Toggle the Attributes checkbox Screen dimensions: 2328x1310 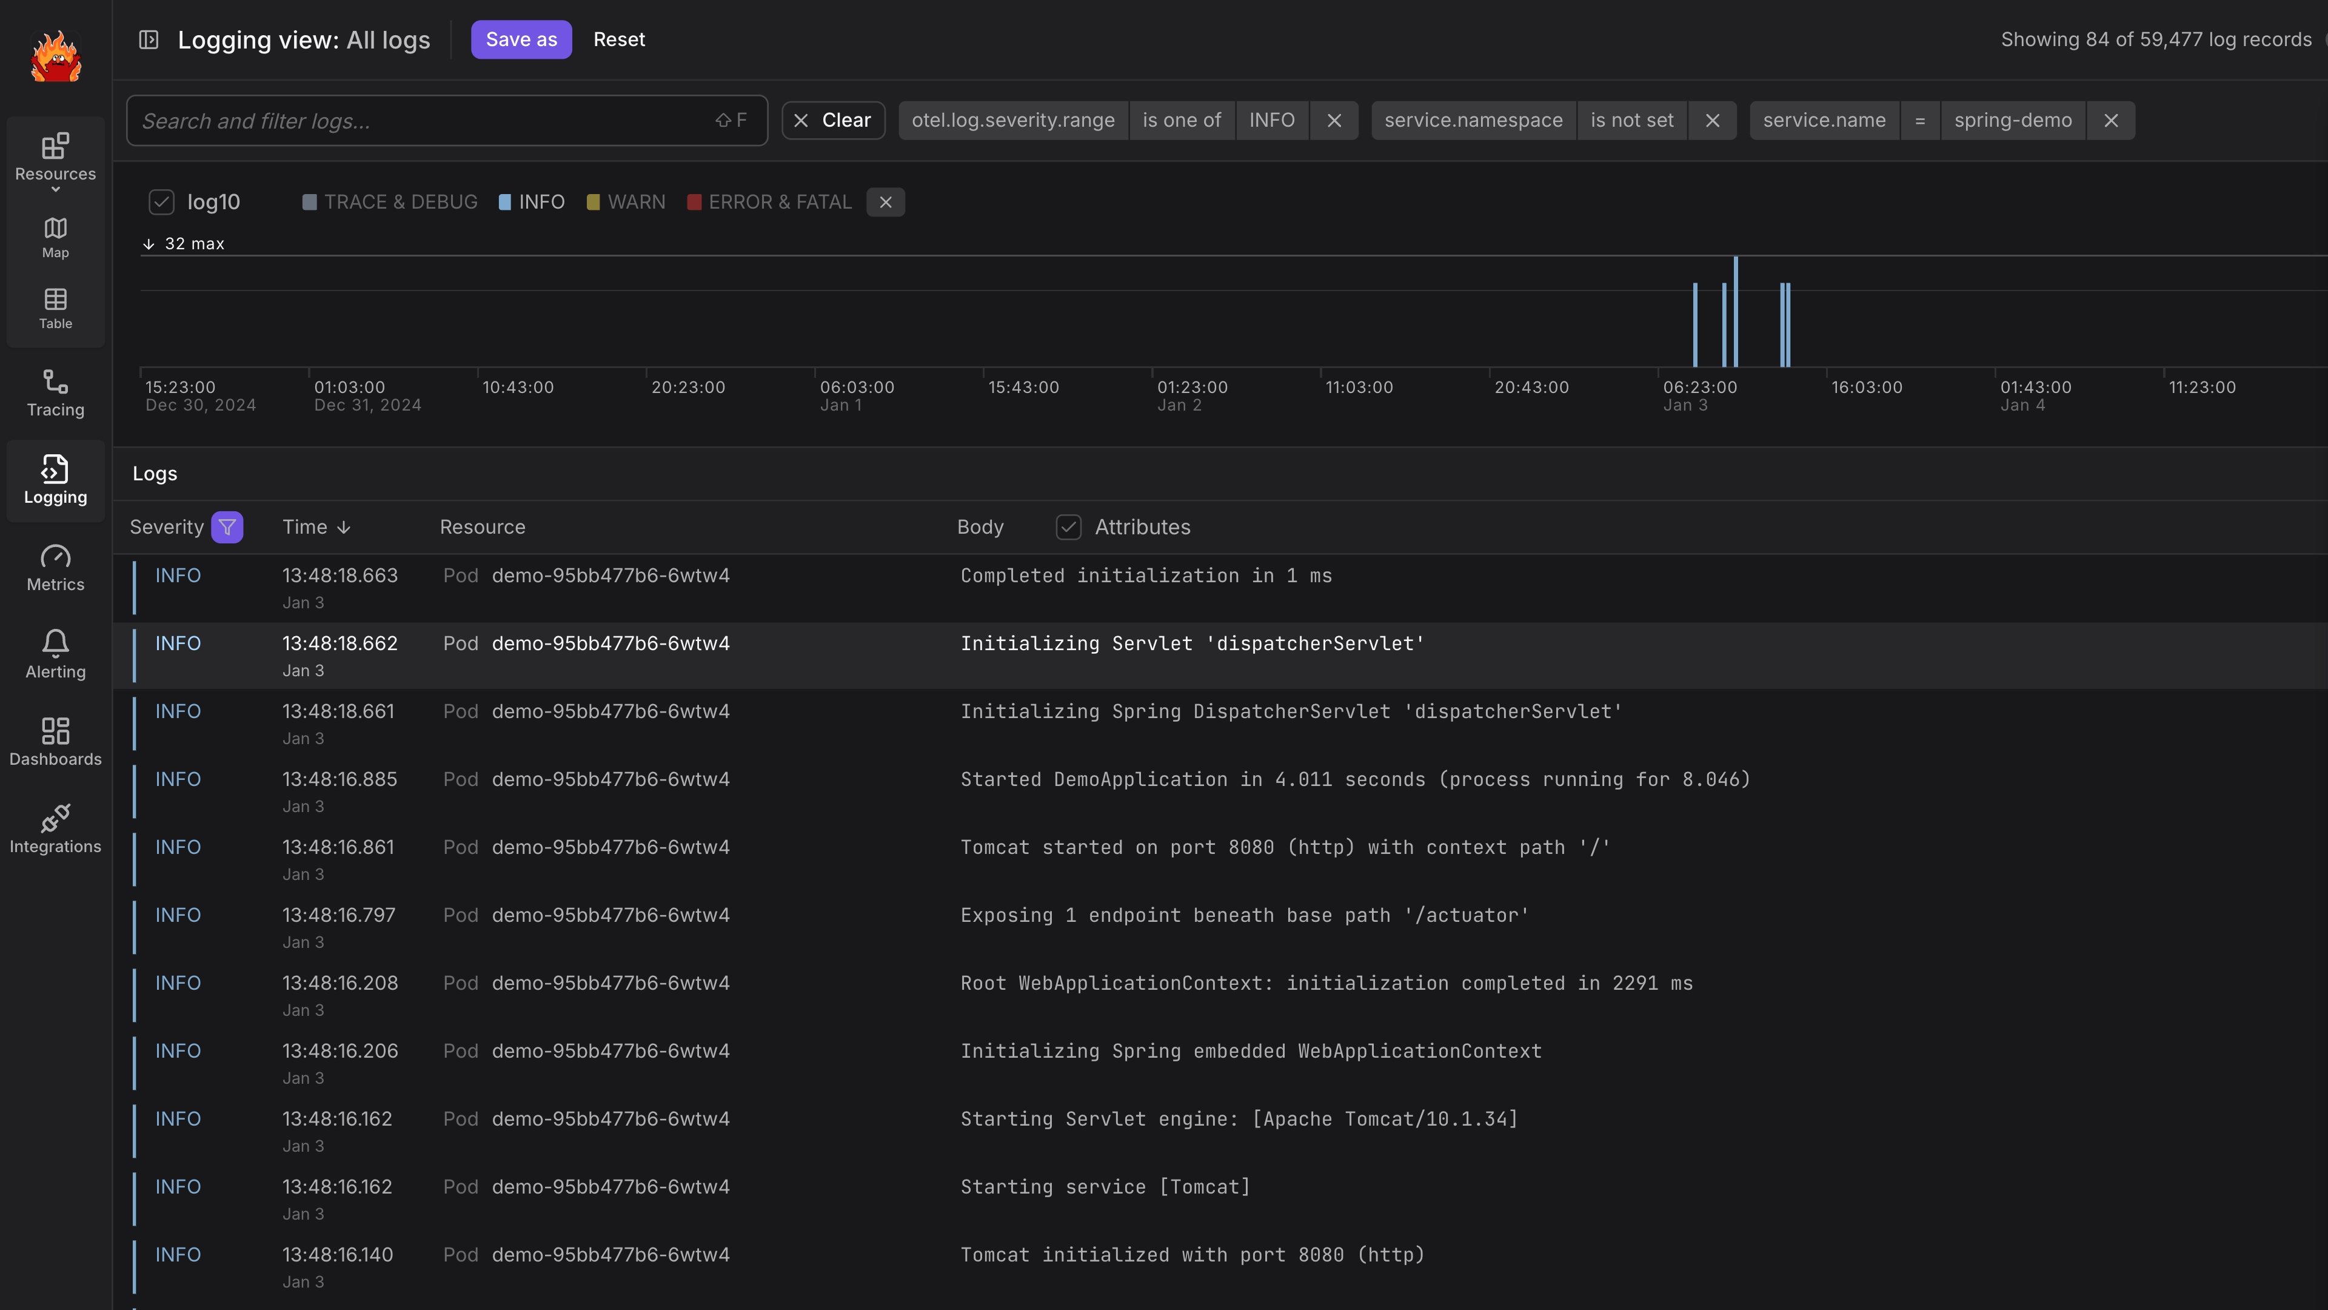click(1068, 527)
